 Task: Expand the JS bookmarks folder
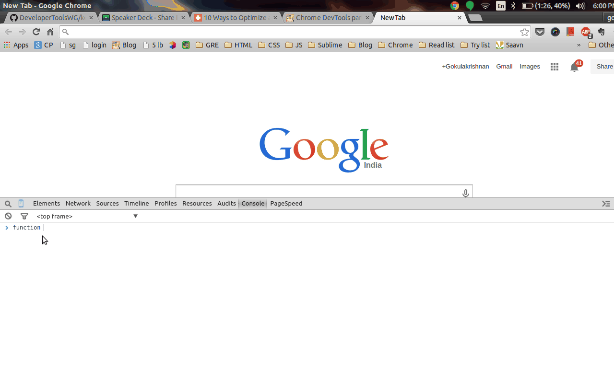[294, 45]
